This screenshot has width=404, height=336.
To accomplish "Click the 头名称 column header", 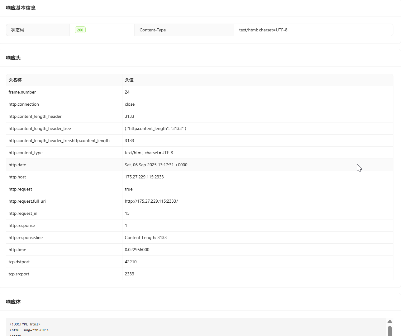I will point(15,80).
